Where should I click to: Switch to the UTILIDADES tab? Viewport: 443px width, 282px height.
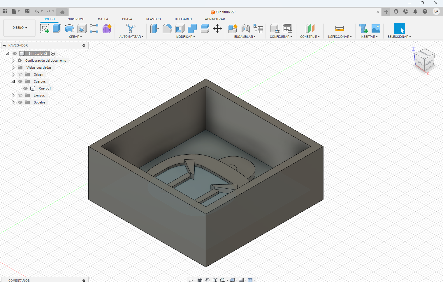[183, 19]
